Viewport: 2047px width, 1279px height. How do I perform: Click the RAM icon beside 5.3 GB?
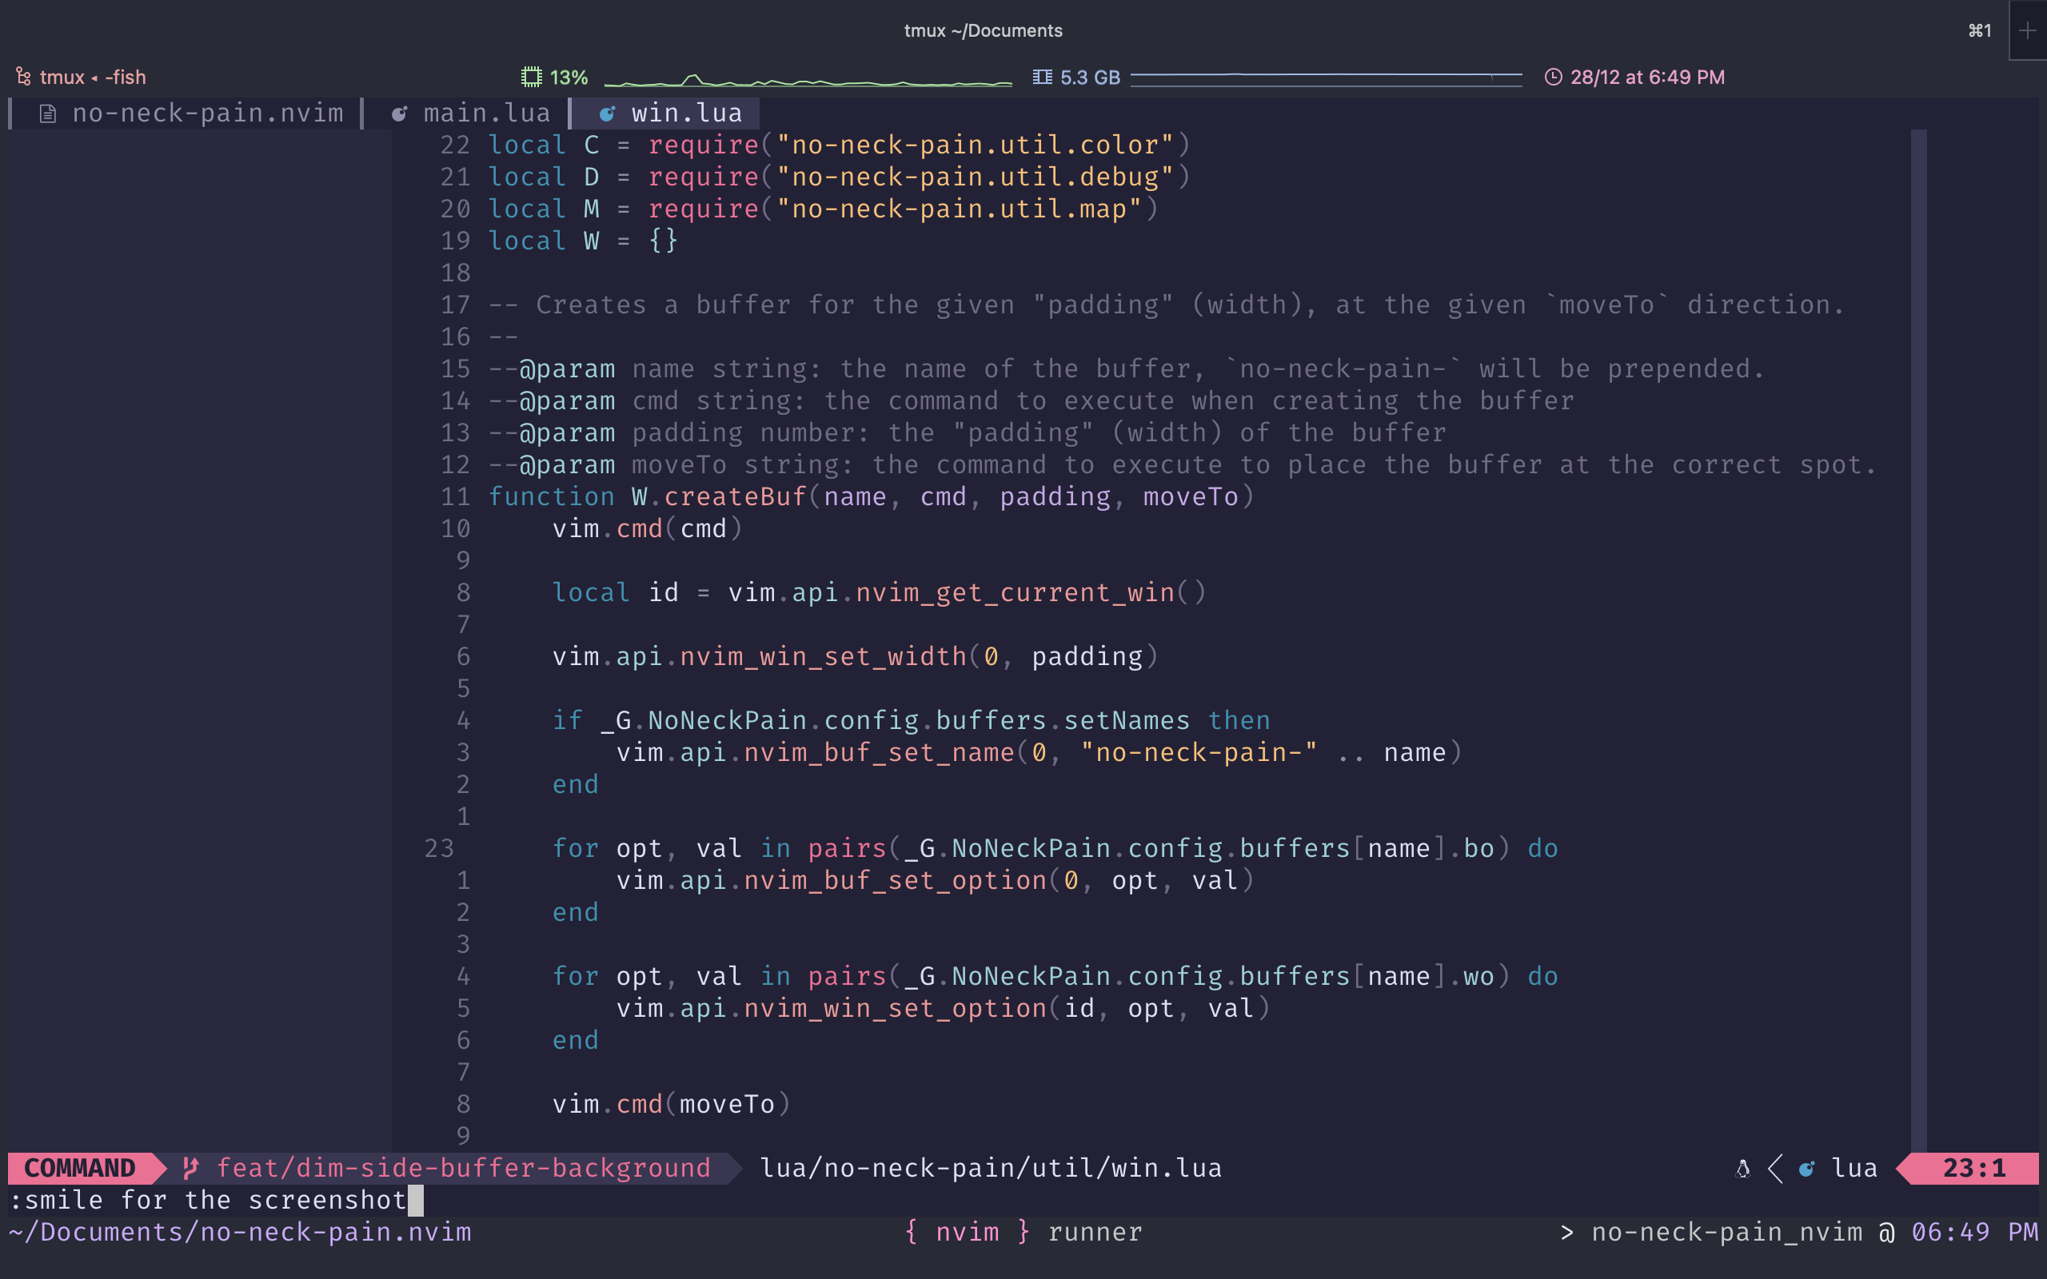pyautogui.click(x=1043, y=76)
